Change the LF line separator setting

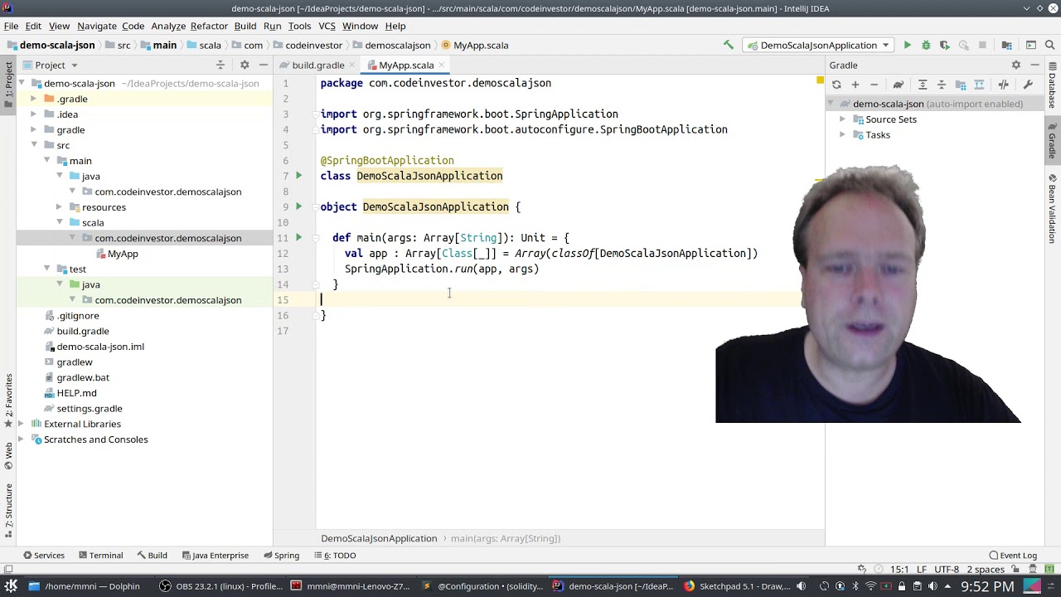click(x=922, y=570)
